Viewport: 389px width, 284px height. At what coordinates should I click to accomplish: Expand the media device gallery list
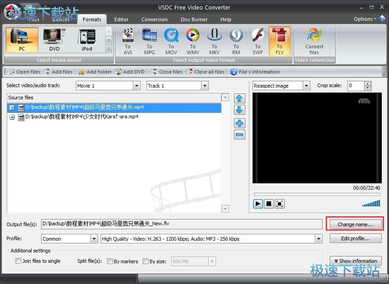109,49
